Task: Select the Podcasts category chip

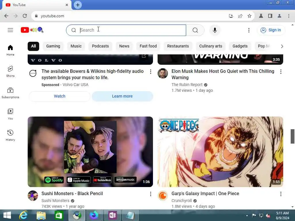Action: point(100,46)
